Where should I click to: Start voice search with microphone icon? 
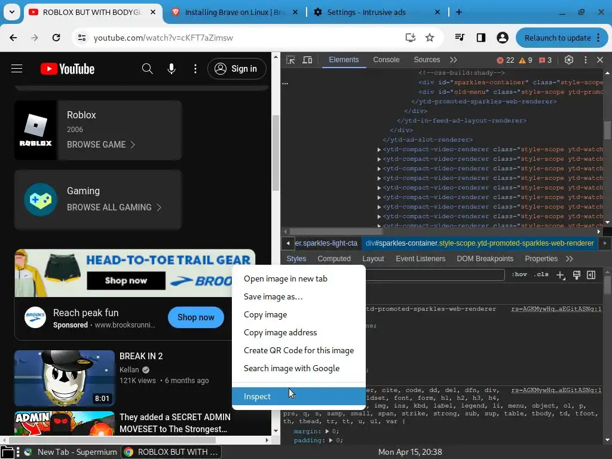(x=172, y=69)
